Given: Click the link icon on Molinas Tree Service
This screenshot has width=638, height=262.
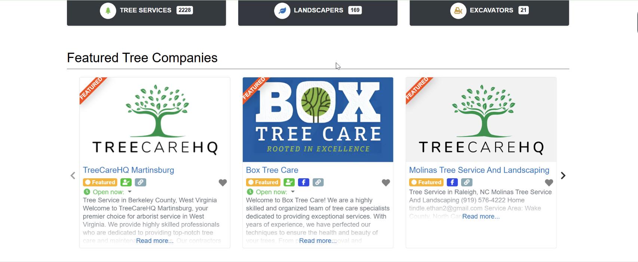Looking at the screenshot, I should coord(466,182).
